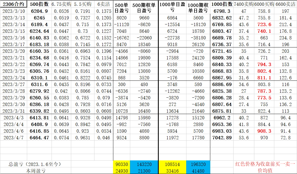Screen dimensions: 297x174
Task: Click the red note 红色价格为收盘前买一卖一价均值
Action: pyautogui.click(x=265, y=167)
